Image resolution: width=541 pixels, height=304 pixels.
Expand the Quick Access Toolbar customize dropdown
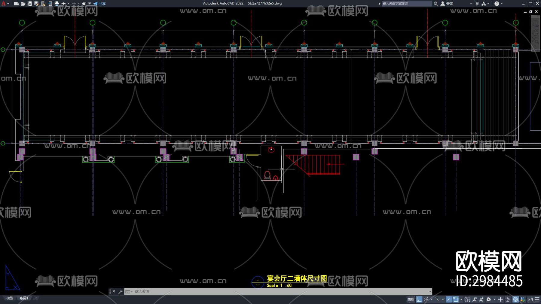click(90, 4)
